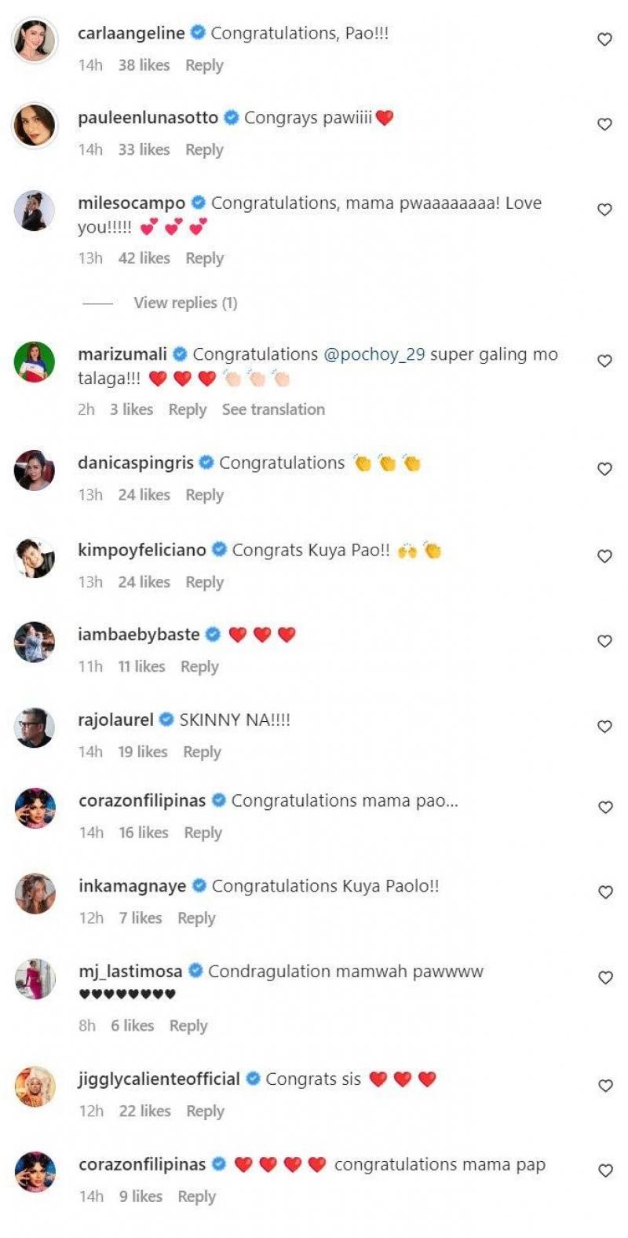This screenshot has height=1238, width=628.
Task: Reply to carlaangeline's comment
Action: 204,65
